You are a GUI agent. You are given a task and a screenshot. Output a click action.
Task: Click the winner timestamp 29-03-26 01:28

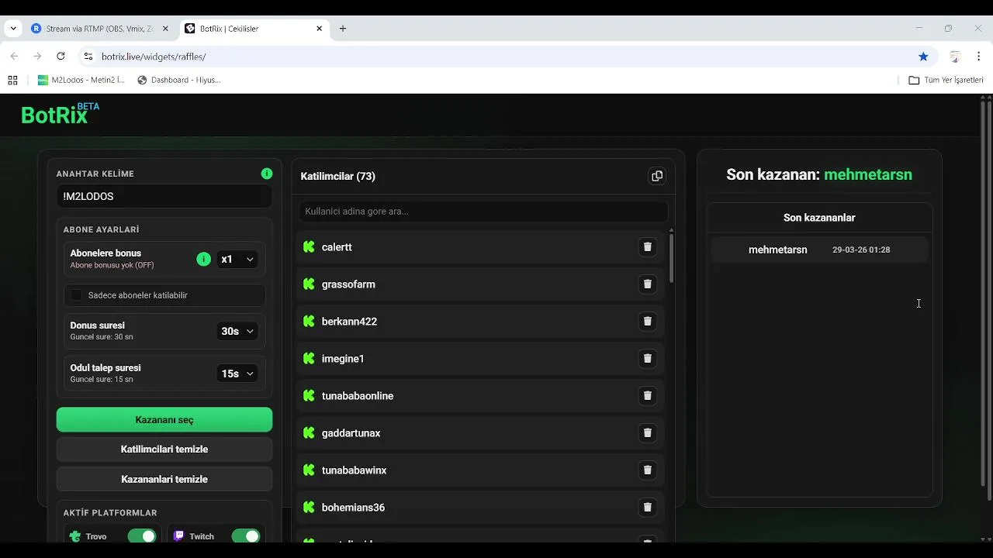point(861,250)
